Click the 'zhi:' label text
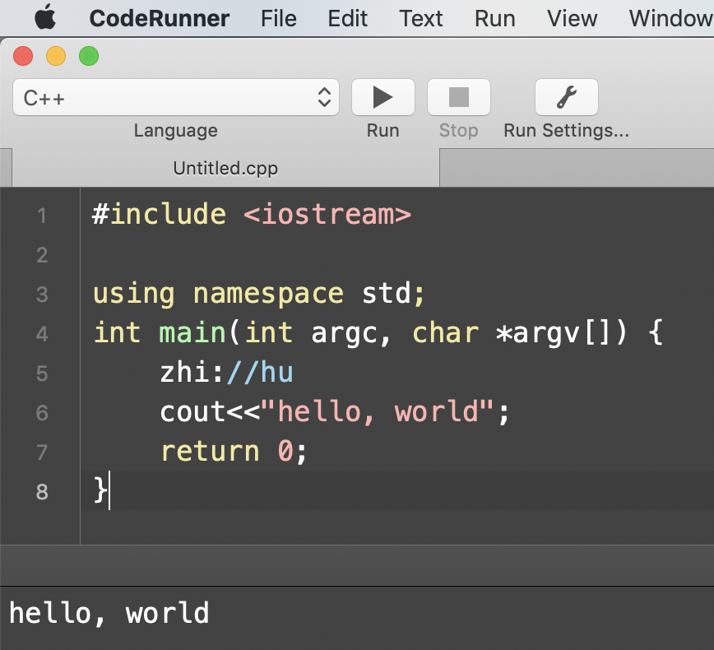The width and height of the screenshot is (714, 650). (x=192, y=372)
